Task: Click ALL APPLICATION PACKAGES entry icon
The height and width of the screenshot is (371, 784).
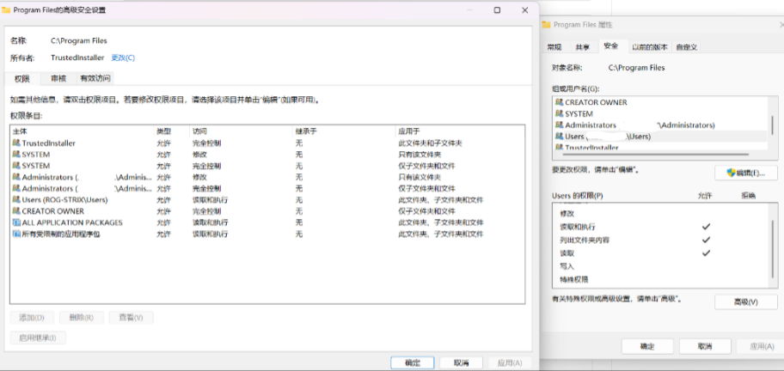Action: click(16, 222)
